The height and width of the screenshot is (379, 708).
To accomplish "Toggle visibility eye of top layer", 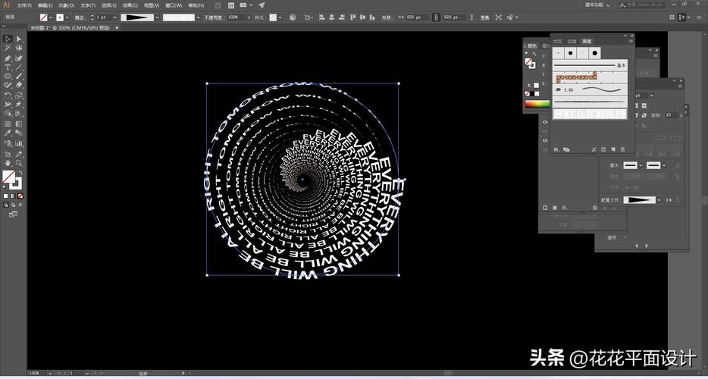I will pos(545,123).
